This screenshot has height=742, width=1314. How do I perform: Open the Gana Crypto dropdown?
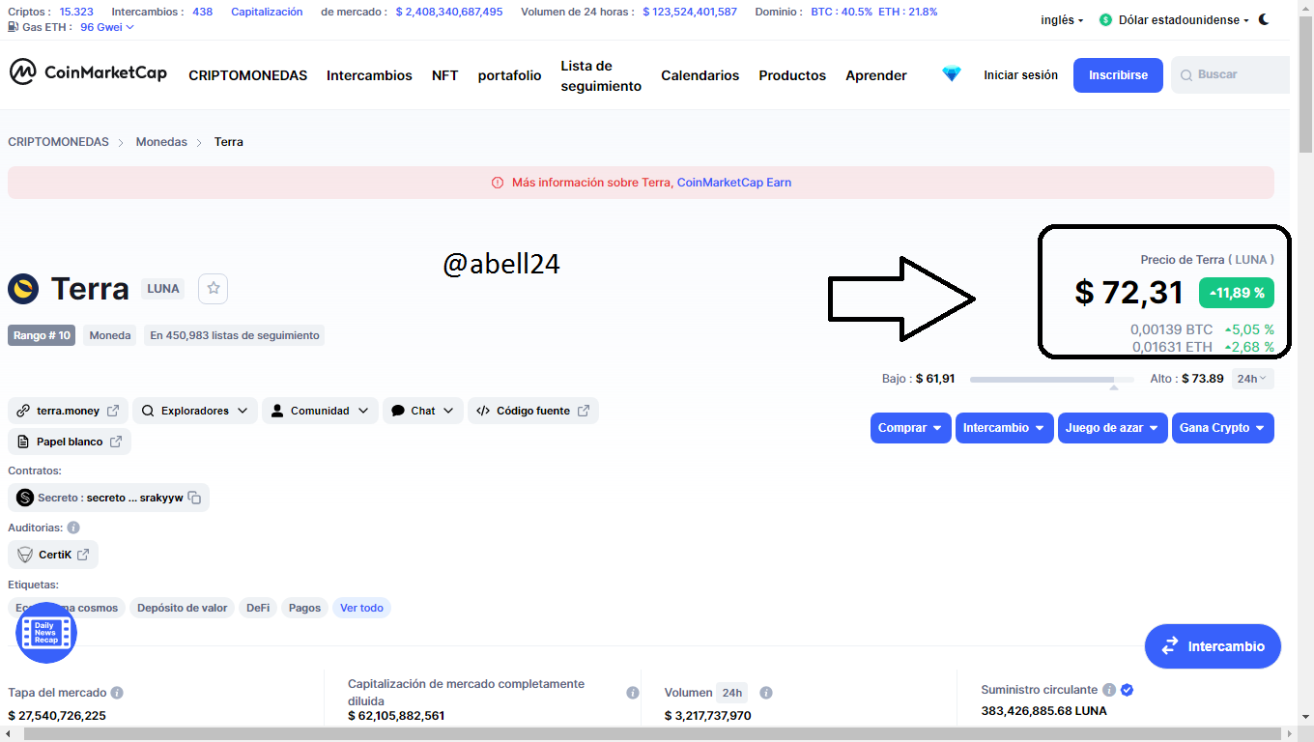(x=1223, y=428)
